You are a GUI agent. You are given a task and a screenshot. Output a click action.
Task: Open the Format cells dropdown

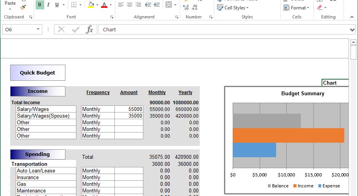tap(297, 7)
